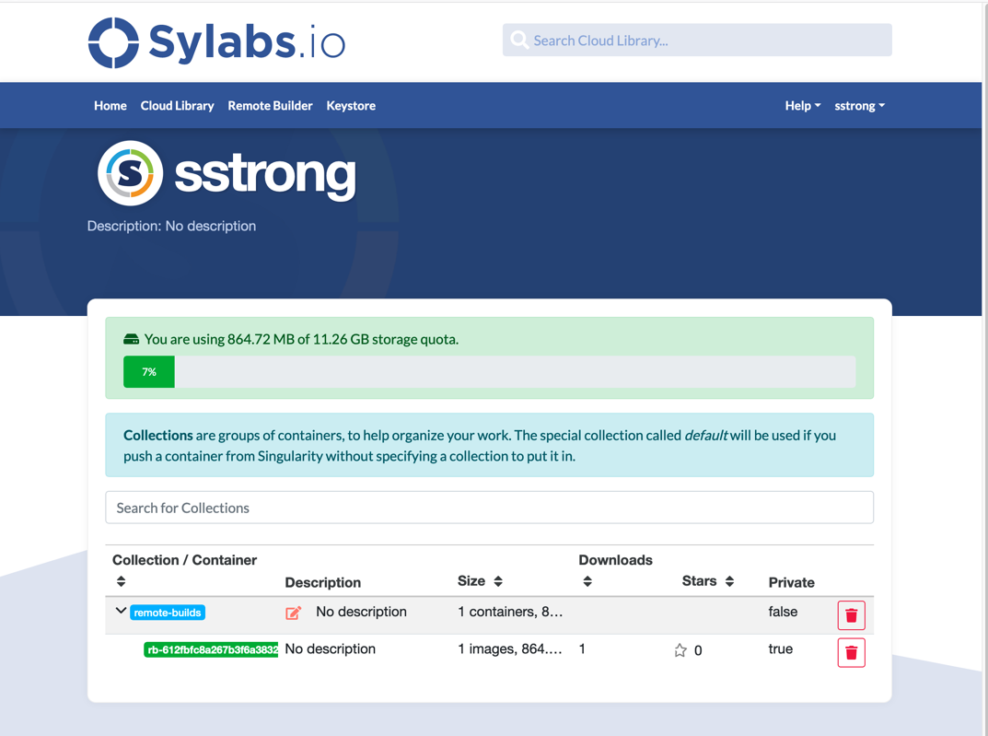Sort by Downloads column
This screenshot has height=736, width=988.
click(x=587, y=581)
